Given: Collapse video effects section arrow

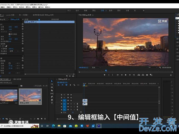Looking at the screenshot, I should click(x=23, y=22).
